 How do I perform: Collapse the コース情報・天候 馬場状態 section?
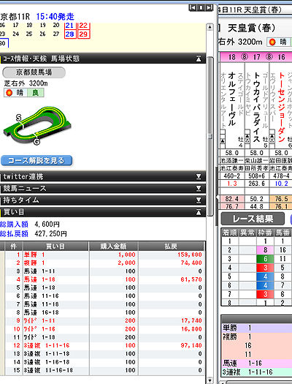[x=199, y=59]
